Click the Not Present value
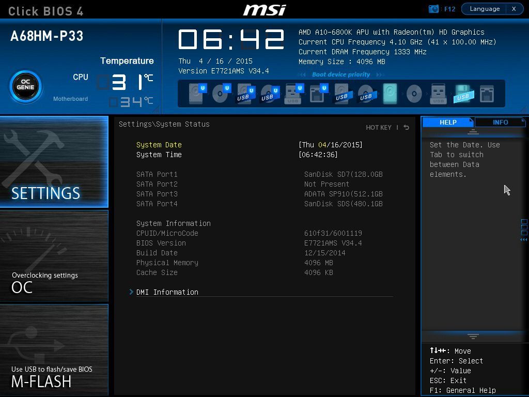Viewport: 529px width, 397px height. (x=326, y=184)
